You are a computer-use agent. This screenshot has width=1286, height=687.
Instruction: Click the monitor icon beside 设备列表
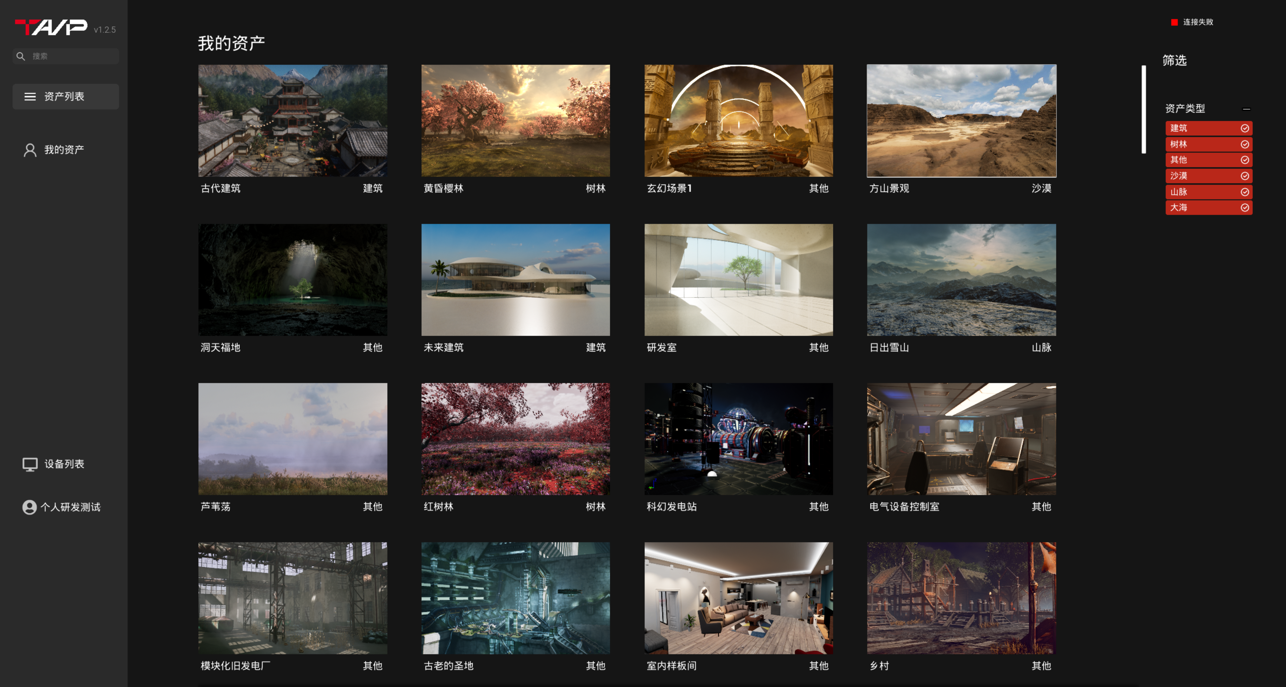[x=30, y=464]
